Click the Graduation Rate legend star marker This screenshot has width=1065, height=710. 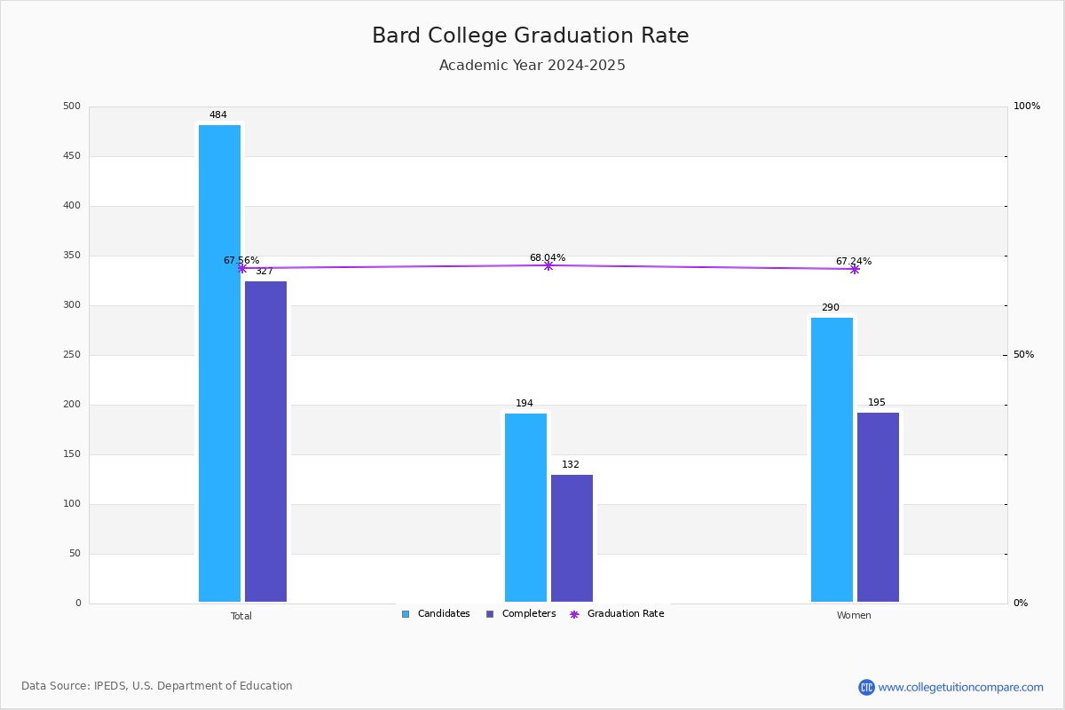point(574,614)
